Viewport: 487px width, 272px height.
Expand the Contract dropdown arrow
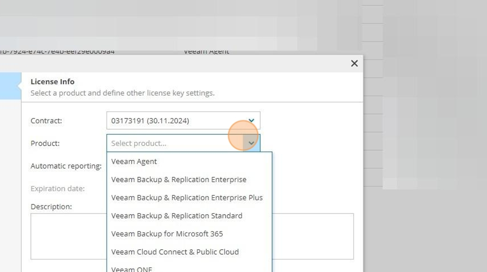(x=251, y=121)
